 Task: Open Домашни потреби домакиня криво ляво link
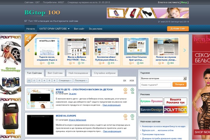(x=162, y=138)
